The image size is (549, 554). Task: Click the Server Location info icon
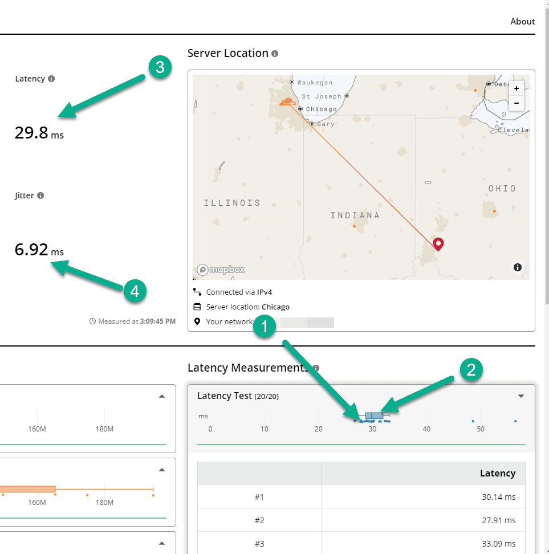pyautogui.click(x=276, y=53)
